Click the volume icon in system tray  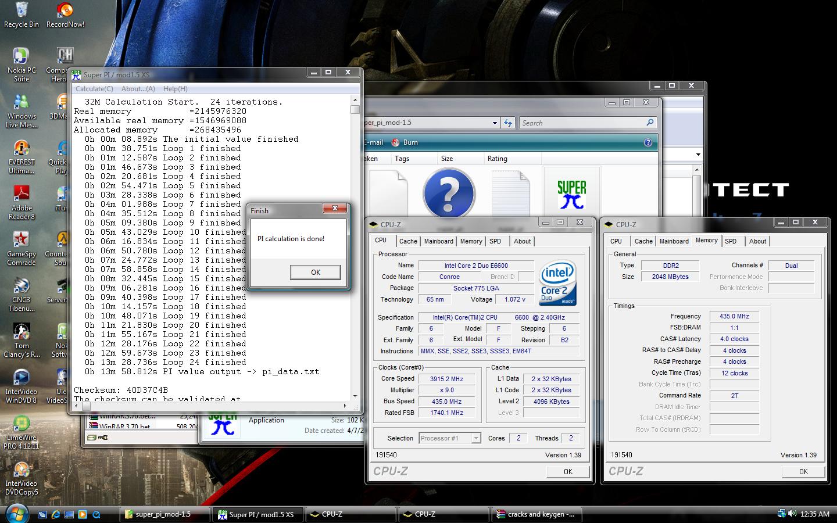792,514
